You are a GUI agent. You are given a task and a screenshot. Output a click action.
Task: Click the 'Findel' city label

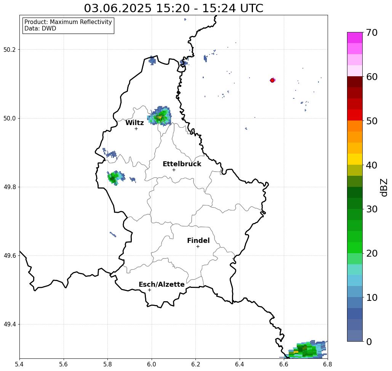click(198, 241)
